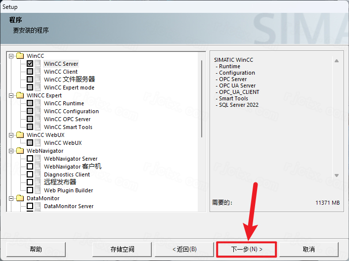
Task: Collapse the WINCC Expert tree node
Action: [x=11, y=95]
